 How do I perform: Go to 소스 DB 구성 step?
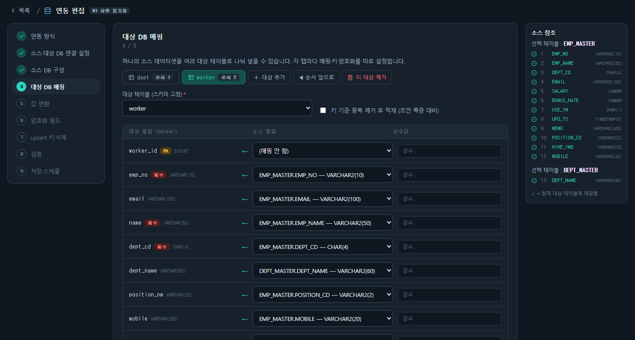56,70
